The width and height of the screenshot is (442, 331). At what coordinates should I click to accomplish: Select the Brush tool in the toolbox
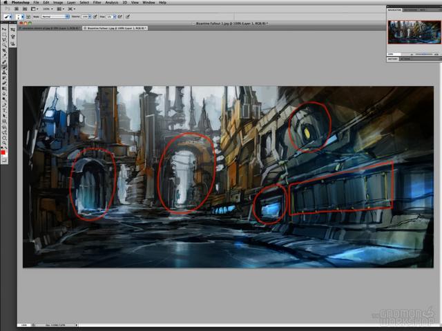(4, 67)
